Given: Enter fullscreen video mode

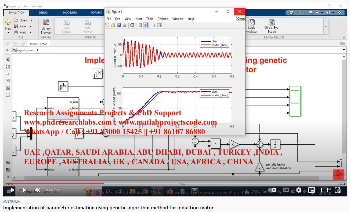Looking at the screenshot, I should pos(338,190).
